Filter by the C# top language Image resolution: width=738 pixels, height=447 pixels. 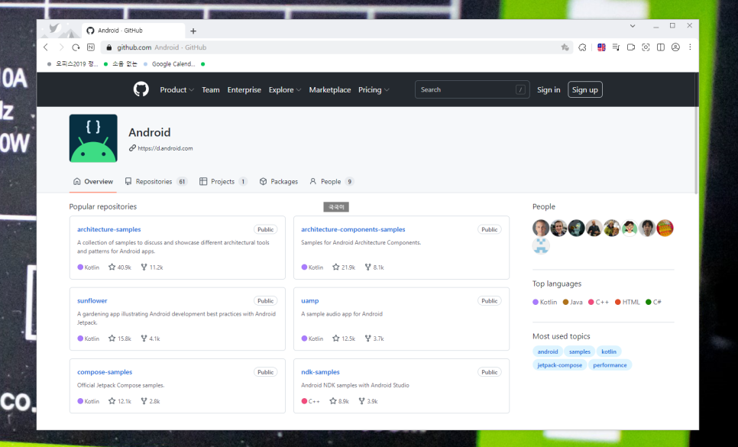tap(654, 302)
